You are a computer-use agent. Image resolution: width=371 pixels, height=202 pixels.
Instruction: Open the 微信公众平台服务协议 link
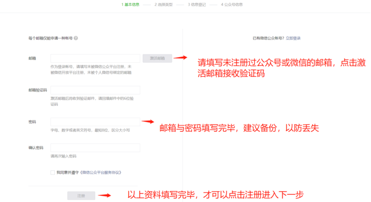[x=101, y=172]
